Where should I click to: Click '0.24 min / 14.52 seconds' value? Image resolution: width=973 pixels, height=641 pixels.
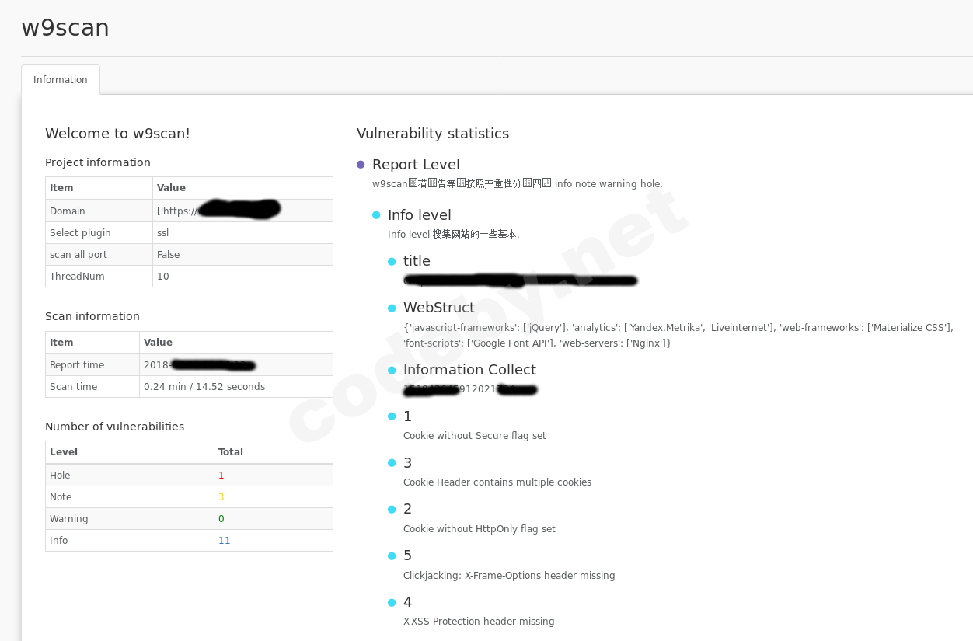tap(204, 387)
